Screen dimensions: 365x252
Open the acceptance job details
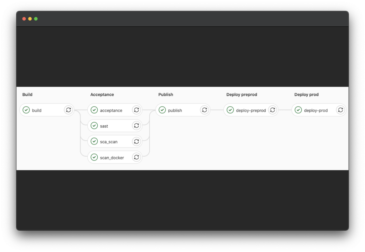click(x=111, y=110)
